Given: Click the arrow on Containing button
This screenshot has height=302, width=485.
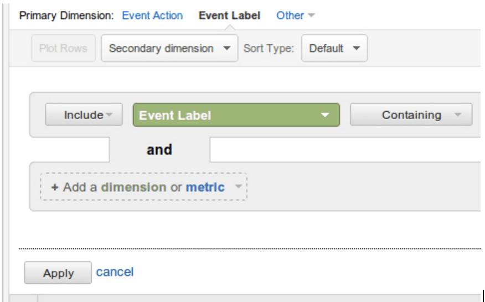Looking at the screenshot, I should pos(457,114).
